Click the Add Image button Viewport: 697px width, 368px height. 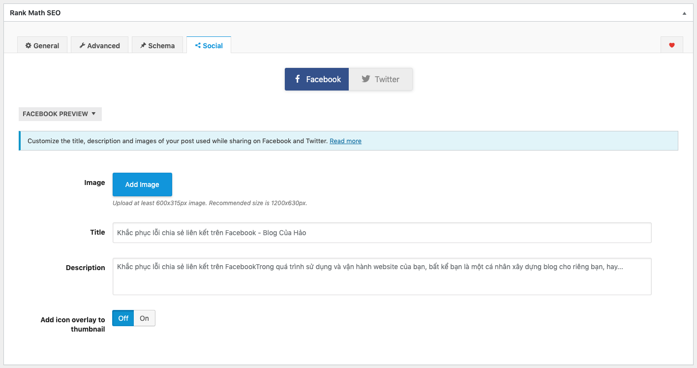pyautogui.click(x=142, y=184)
